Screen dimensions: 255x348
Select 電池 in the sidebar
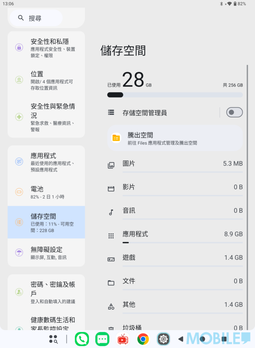pos(46,192)
